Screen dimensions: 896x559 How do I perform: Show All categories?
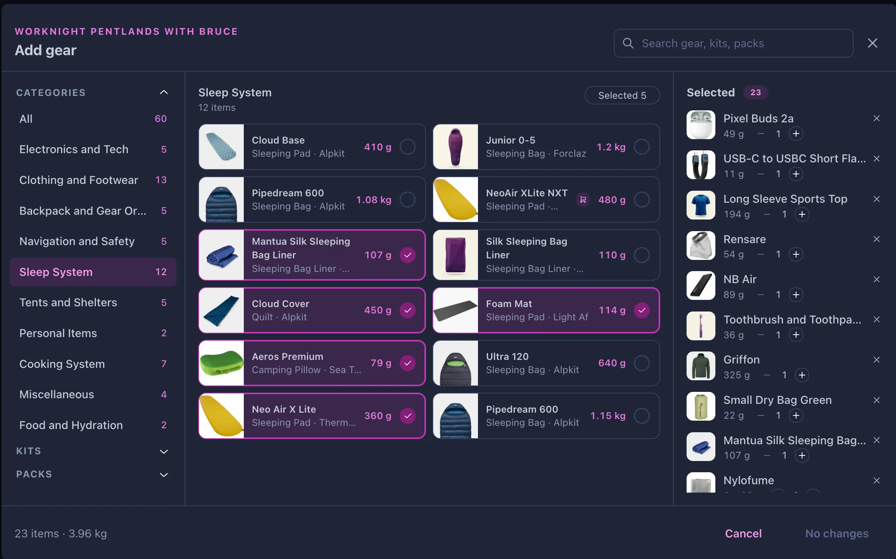pyautogui.click(x=93, y=119)
